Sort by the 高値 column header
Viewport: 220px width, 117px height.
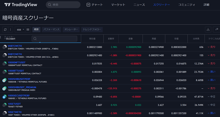pyautogui.click(x=154, y=39)
